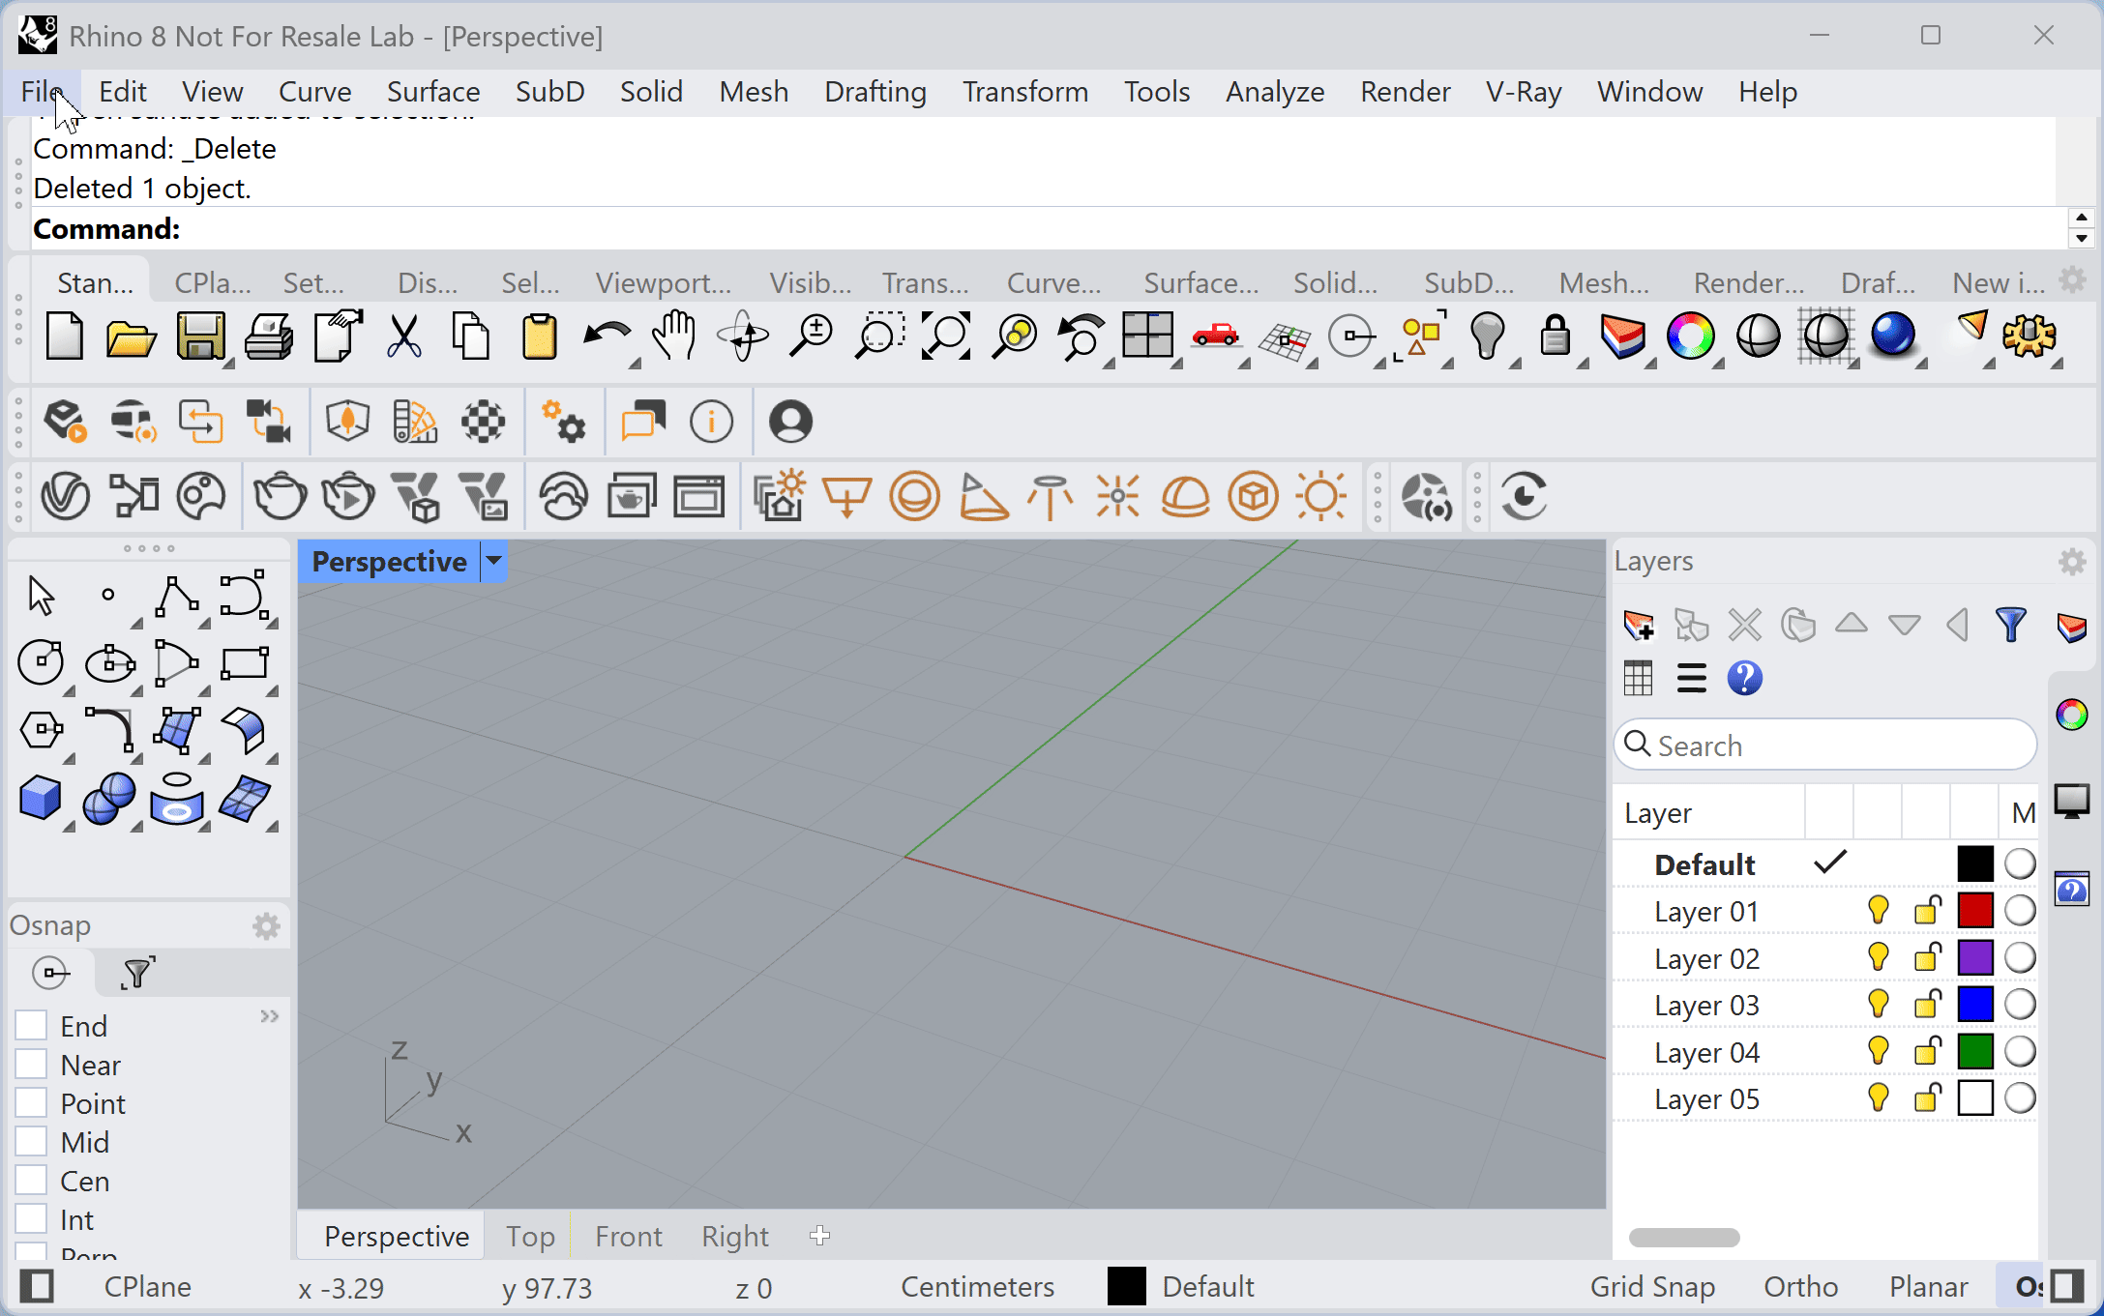Click the light bulb Hide objects icon

[x=1487, y=337]
